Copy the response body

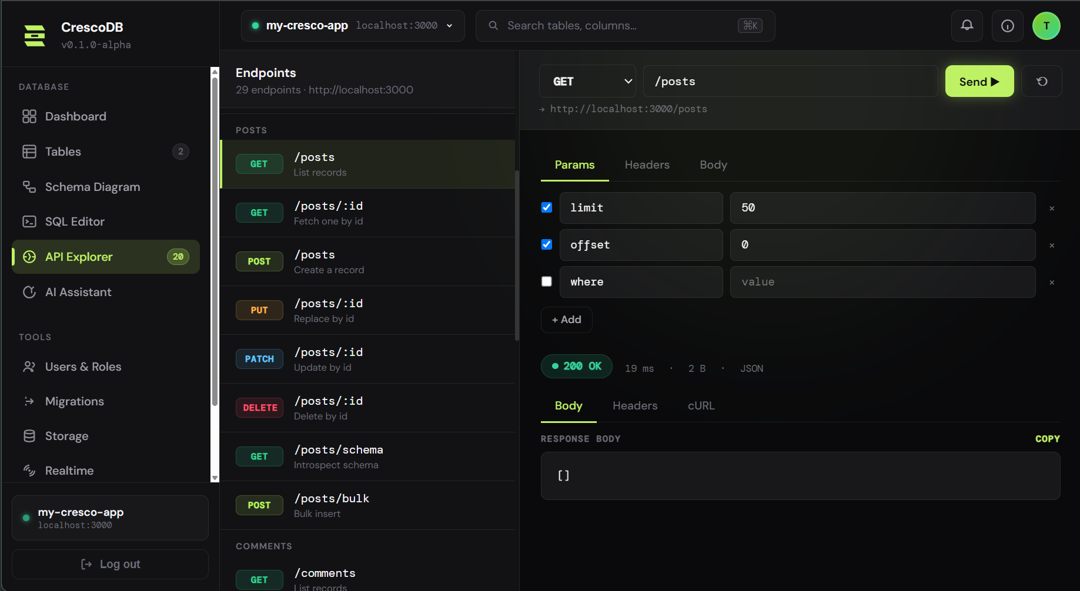pyautogui.click(x=1047, y=439)
